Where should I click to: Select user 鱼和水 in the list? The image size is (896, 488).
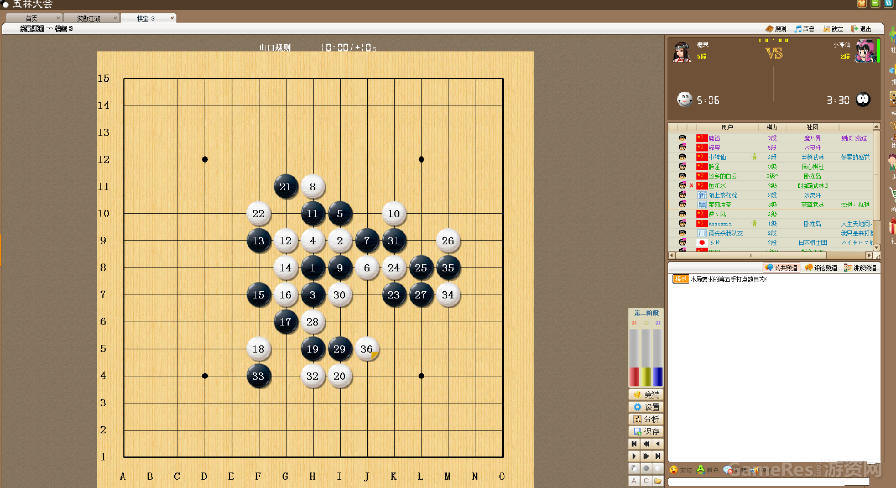[770, 186]
